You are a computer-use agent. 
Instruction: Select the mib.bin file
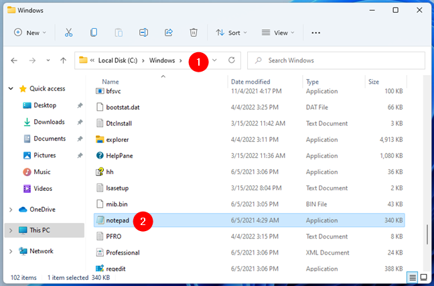117,204
